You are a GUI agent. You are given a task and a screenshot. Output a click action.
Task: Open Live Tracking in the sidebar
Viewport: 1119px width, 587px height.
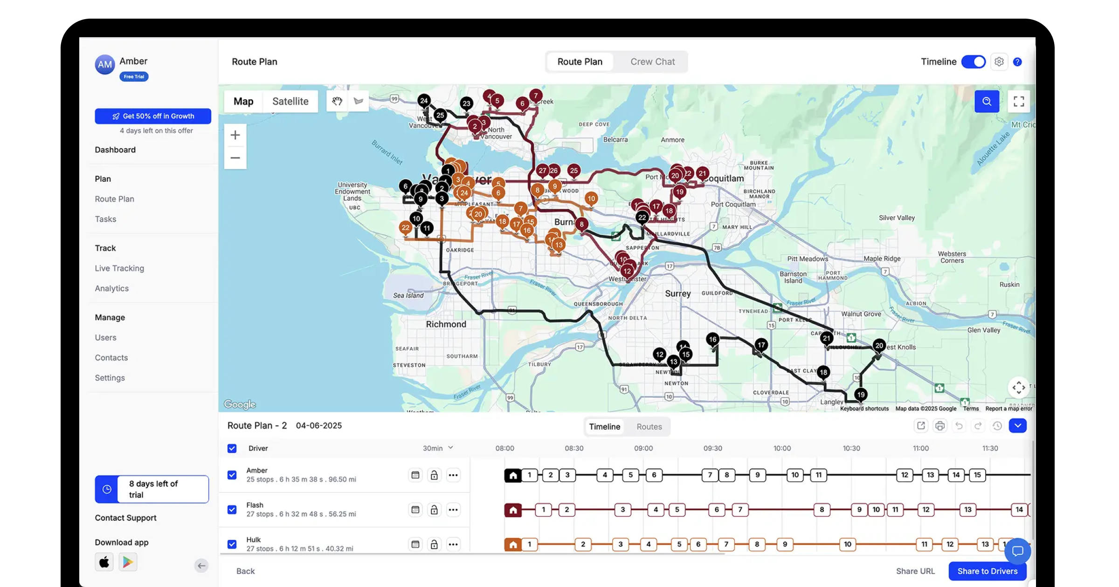point(119,268)
